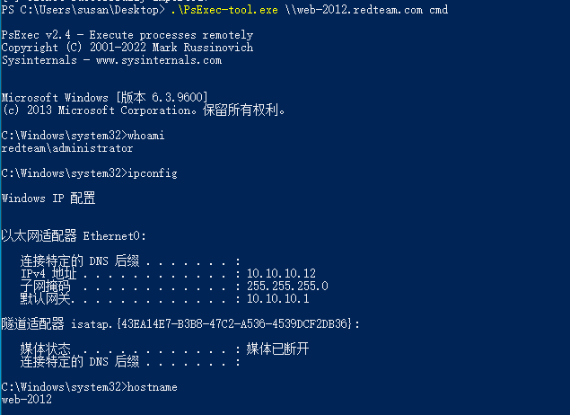570x415 pixels.
Task: Click the ipconfig command in the prompt
Action: click(x=153, y=173)
